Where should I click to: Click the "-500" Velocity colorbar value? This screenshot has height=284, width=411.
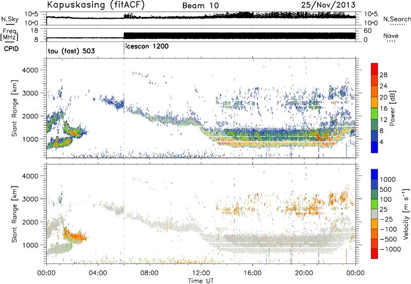[388, 239]
